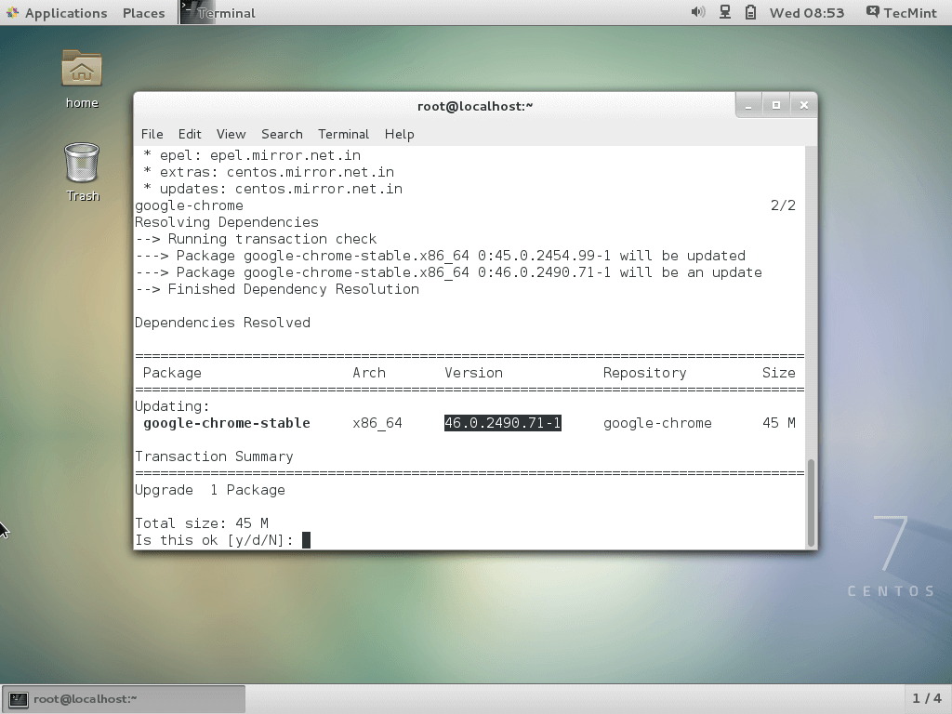Screen dimensions: 952x714
Task: Close the root@localhost terminal window
Action: tap(803, 105)
